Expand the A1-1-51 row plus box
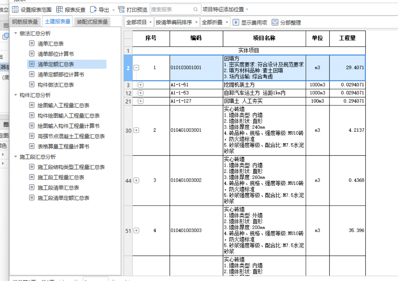 140,85
